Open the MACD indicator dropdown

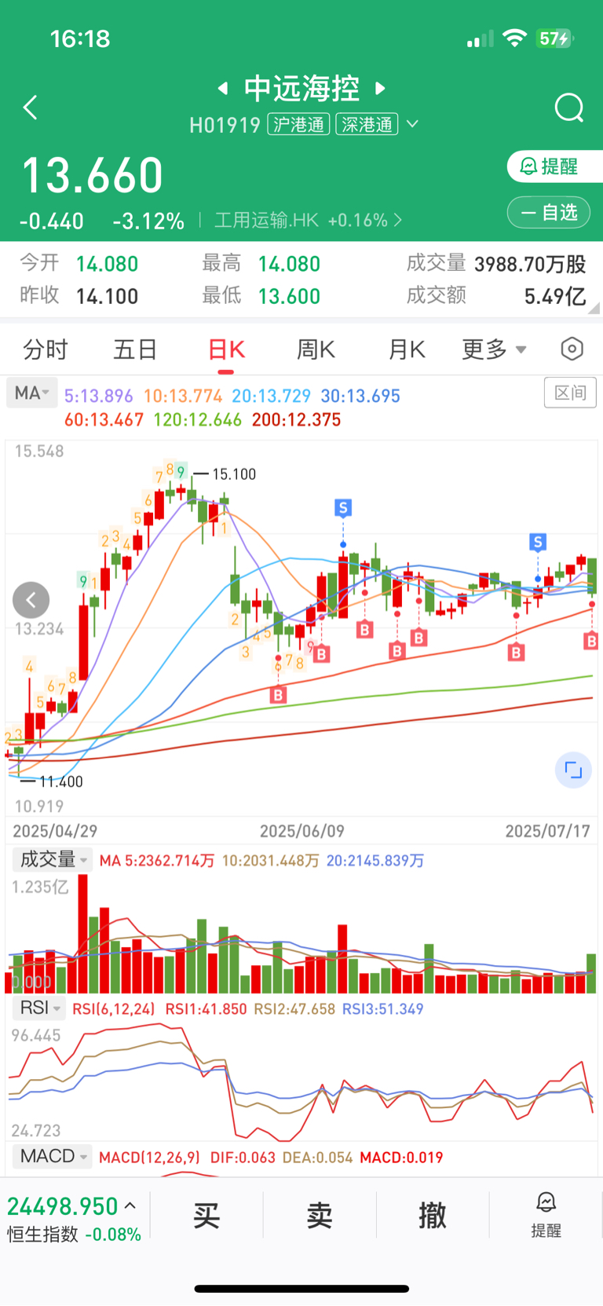[53, 1156]
